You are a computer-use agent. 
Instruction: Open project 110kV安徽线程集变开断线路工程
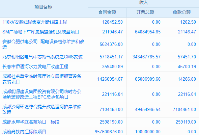point(35,22)
